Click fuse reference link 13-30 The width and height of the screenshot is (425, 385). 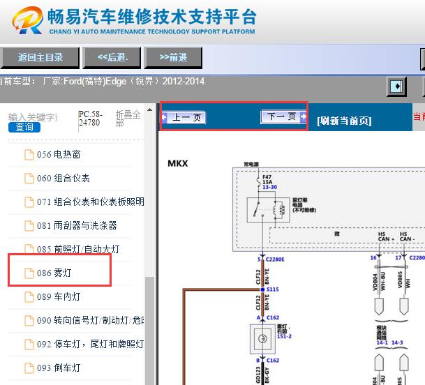(269, 187)
